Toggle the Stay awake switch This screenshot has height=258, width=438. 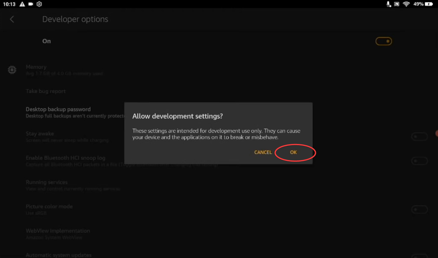(x=419, y=137)
